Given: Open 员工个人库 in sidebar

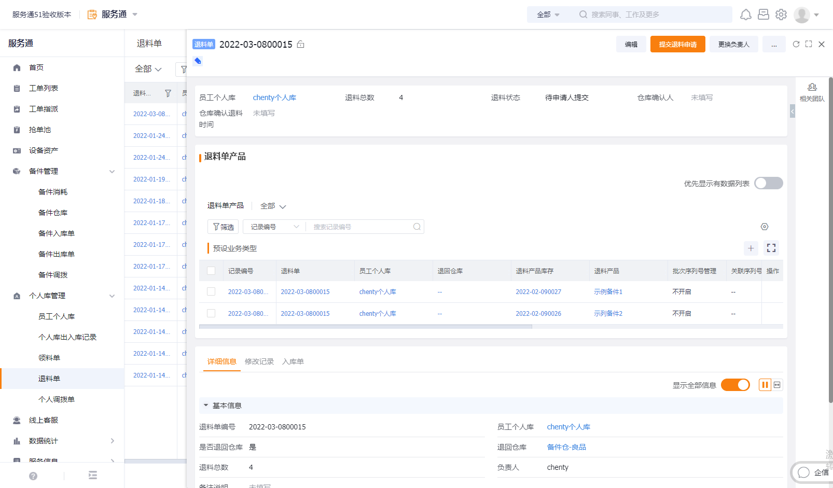Looking at the screenshot, I should [x=57, y=316].
